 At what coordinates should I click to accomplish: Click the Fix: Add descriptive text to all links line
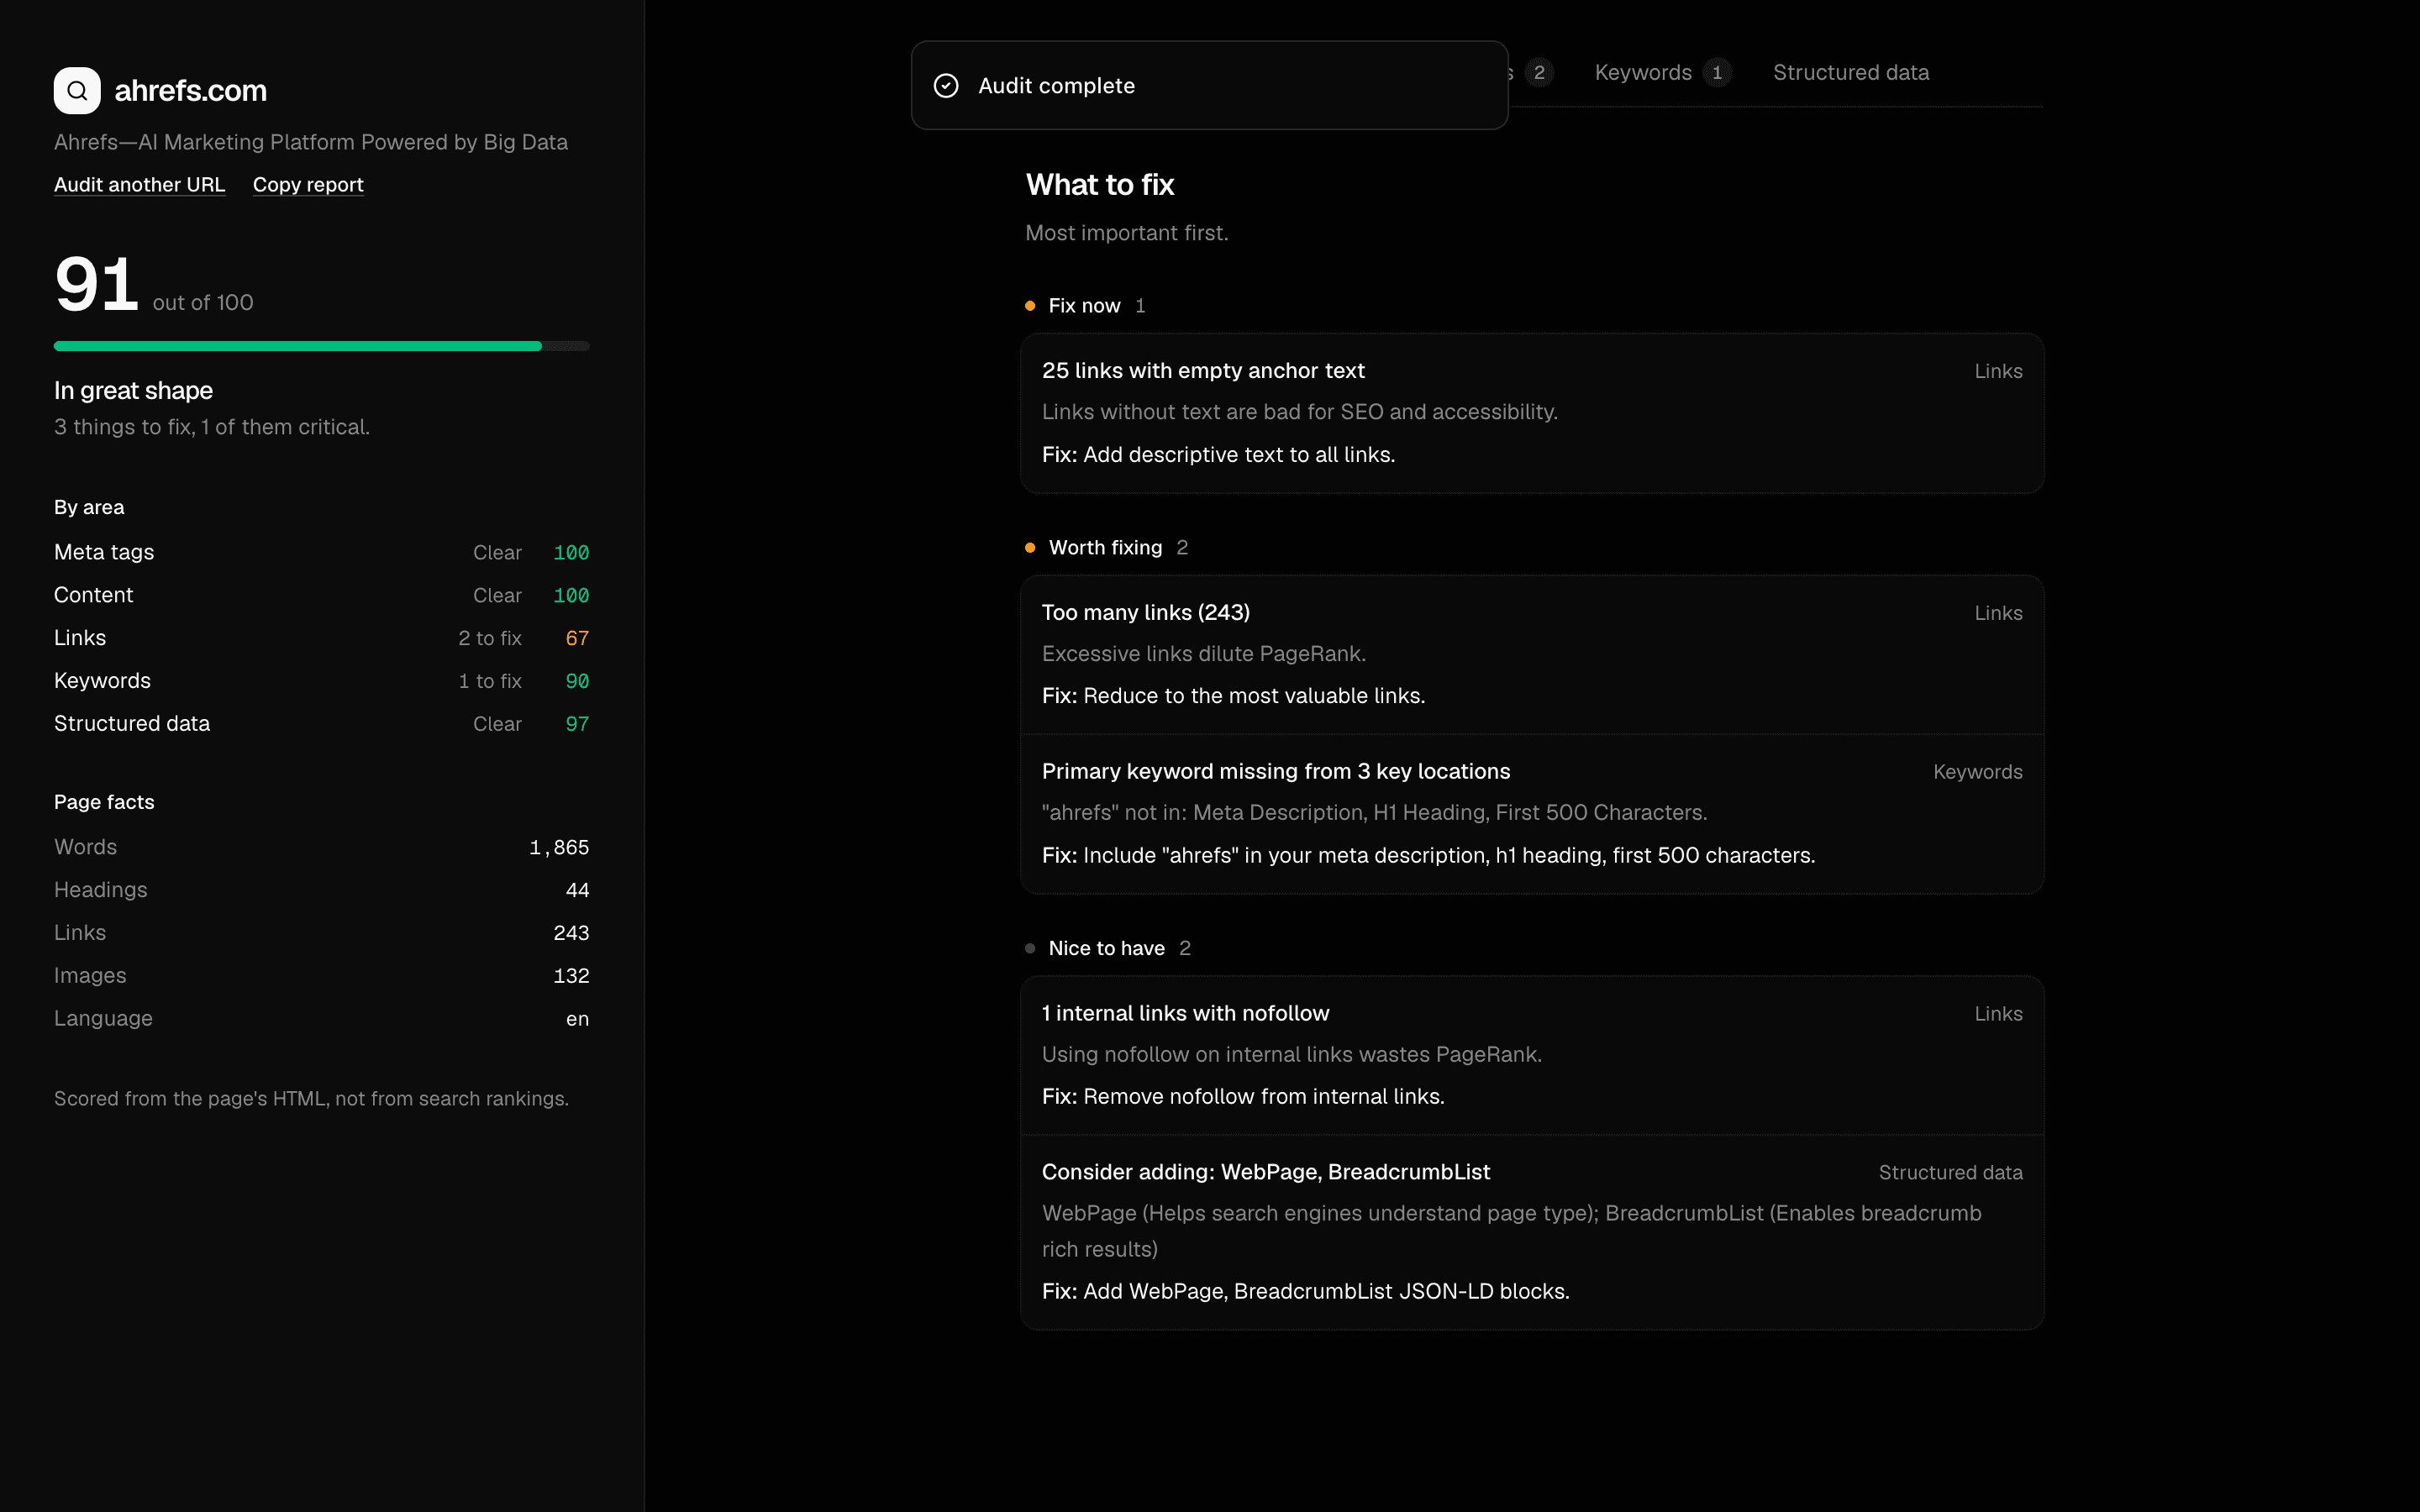pyautogui.click(x=1218, y=455)
